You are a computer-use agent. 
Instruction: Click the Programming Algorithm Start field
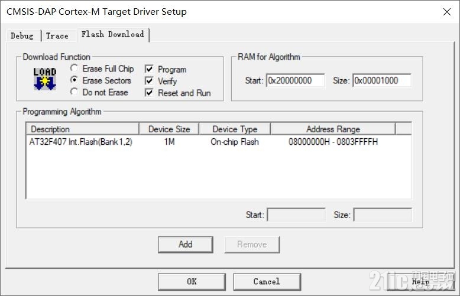pyautogui.click(x=296, y=215)
